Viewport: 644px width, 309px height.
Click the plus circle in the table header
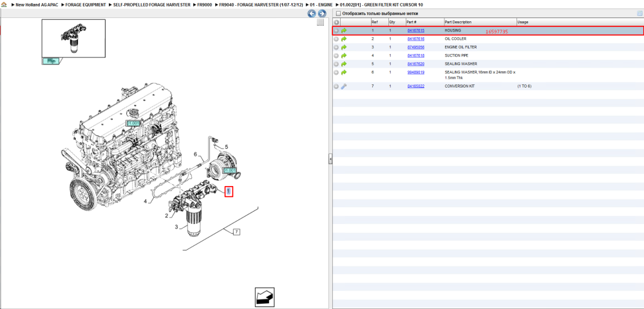pos(336,22)
